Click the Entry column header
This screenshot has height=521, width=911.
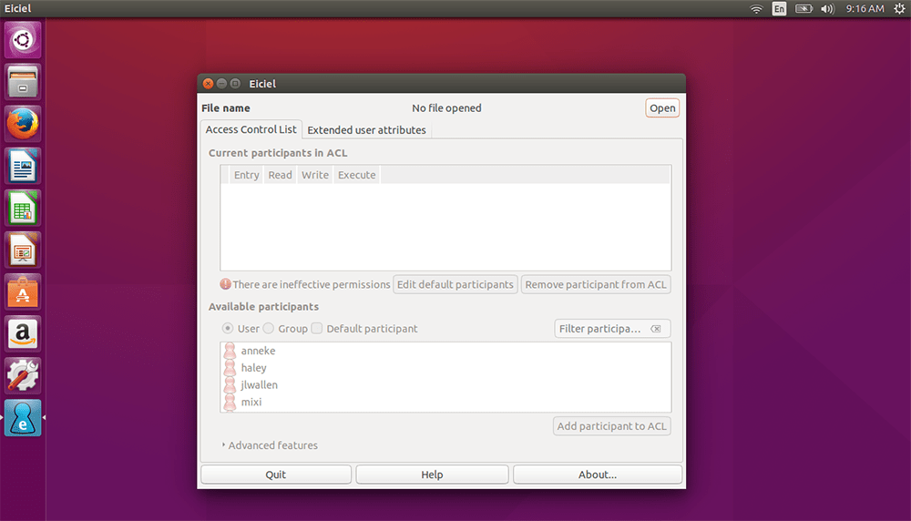tap(246, 175)
